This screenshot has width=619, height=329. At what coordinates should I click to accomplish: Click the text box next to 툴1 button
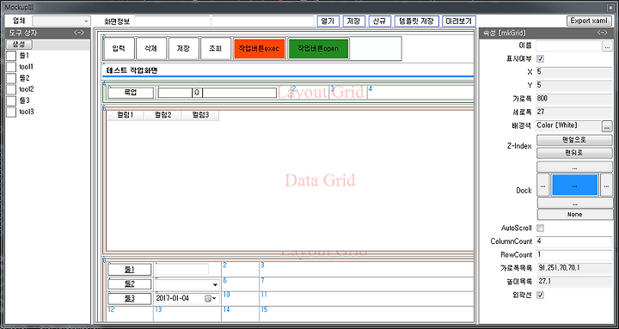click(182, 270)
